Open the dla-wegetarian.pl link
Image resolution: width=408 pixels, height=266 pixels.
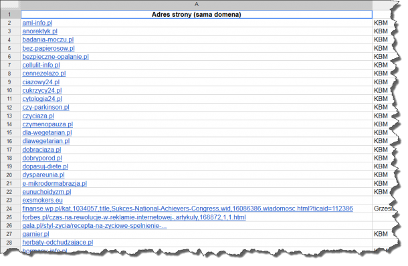[x=47, y=132]
